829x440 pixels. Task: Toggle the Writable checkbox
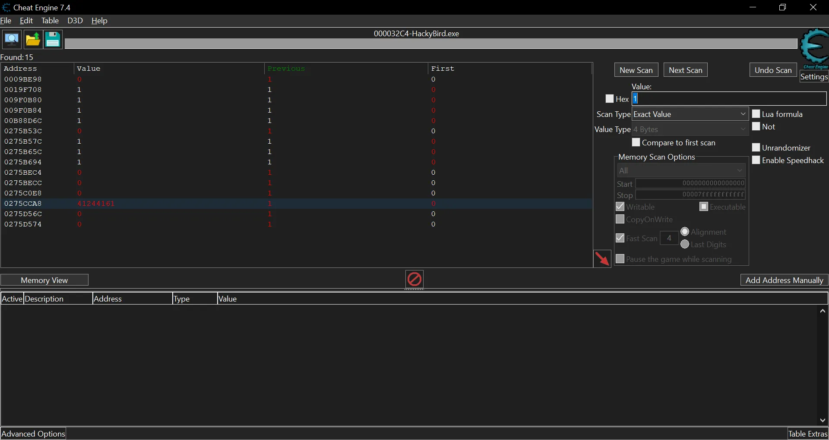(620, 207)
